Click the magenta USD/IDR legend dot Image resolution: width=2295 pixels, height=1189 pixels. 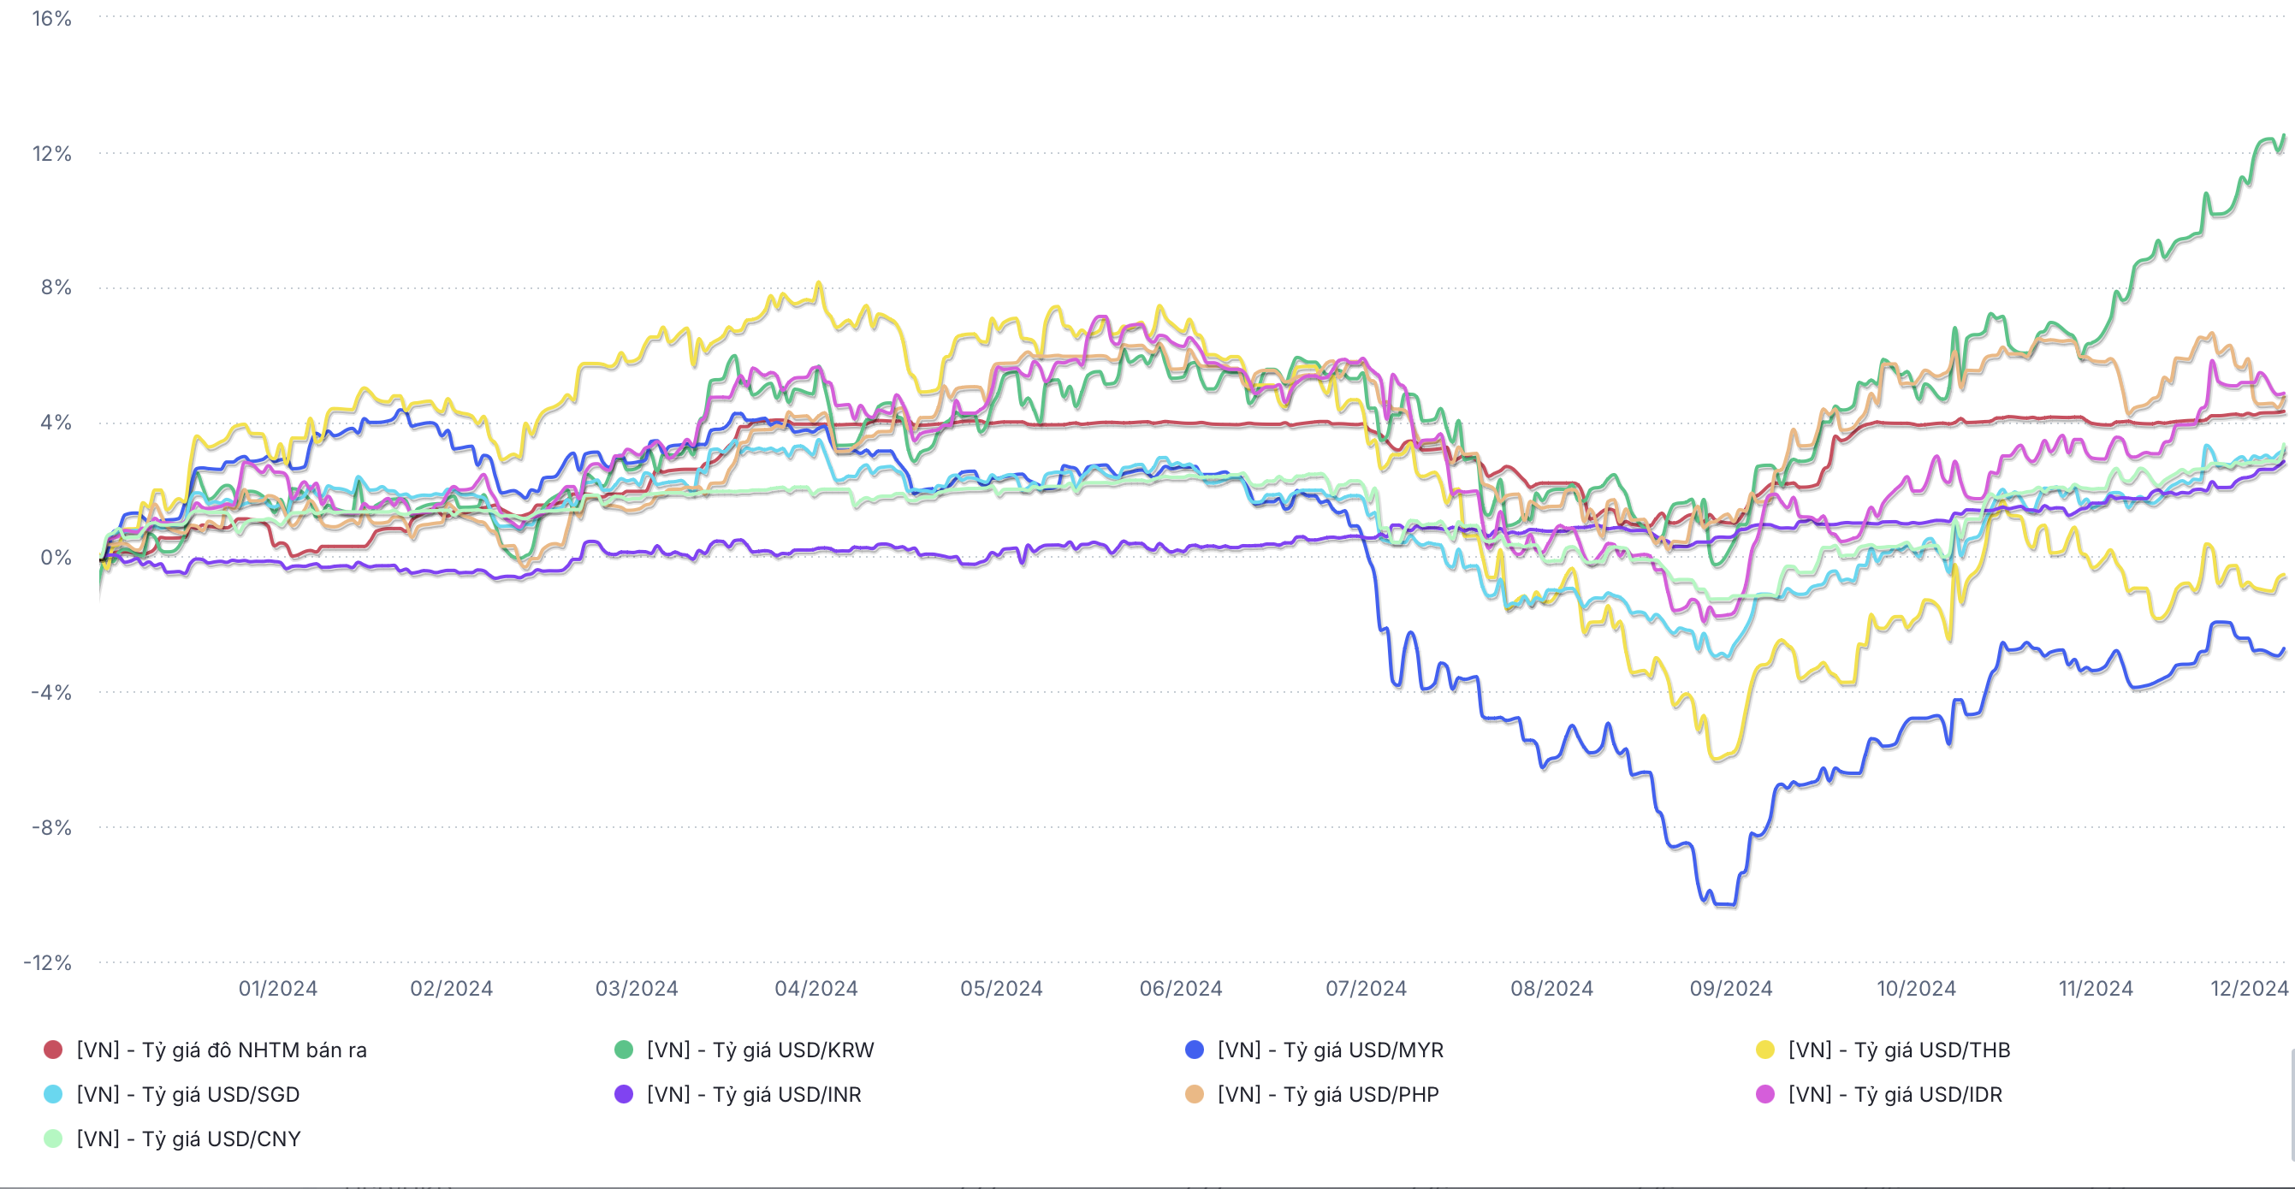coord(1765,1094)
